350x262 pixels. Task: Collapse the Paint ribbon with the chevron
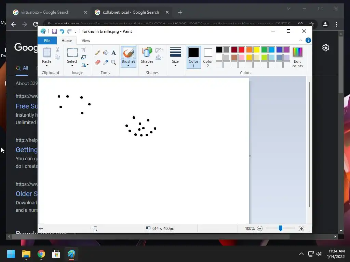(301, 40)
